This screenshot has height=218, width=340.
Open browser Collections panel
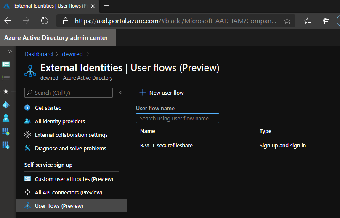326,21
